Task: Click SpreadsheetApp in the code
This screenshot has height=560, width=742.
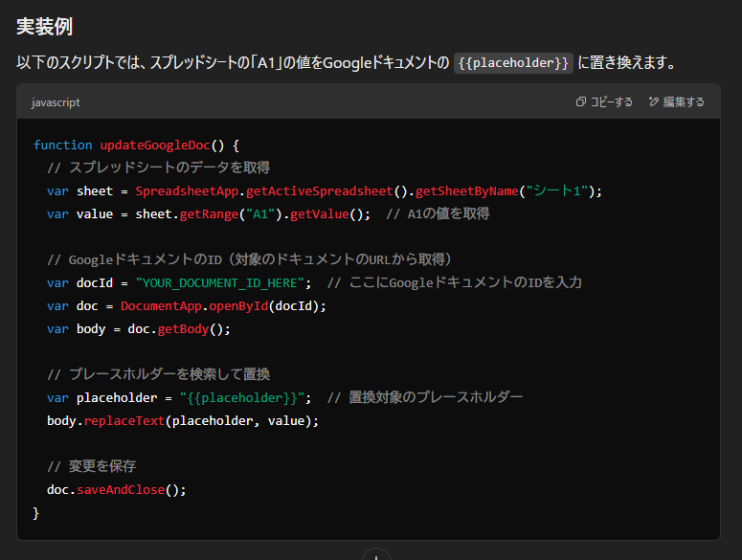Action: point(187,191)
